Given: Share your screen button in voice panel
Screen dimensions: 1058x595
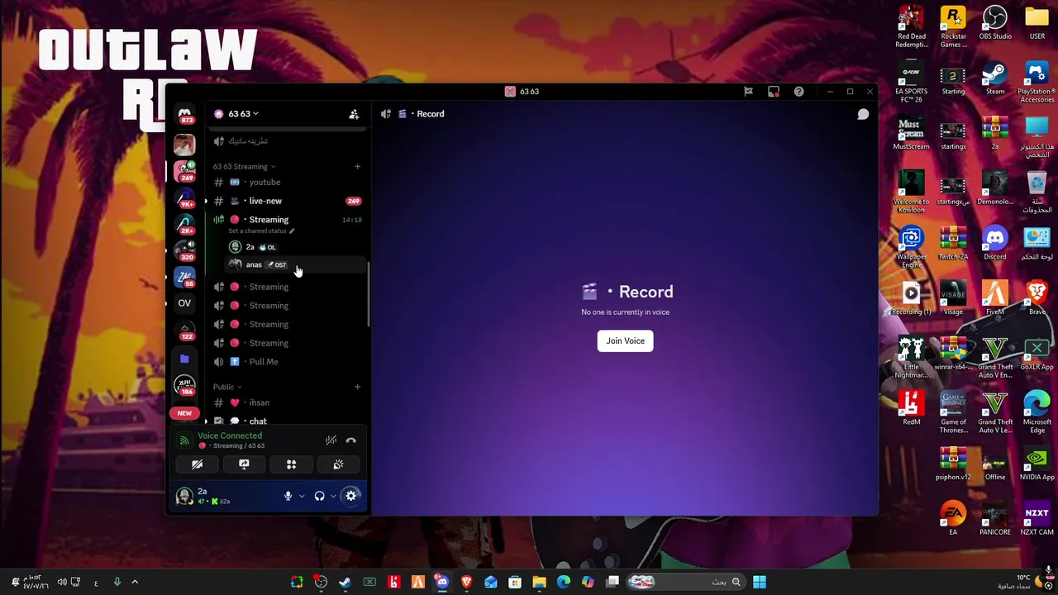Looking at the screenshot, I should [244, 464].
